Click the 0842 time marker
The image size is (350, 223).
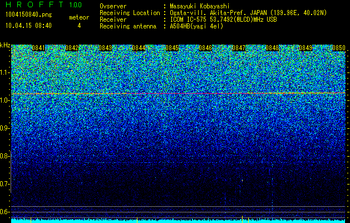[72, 48]
